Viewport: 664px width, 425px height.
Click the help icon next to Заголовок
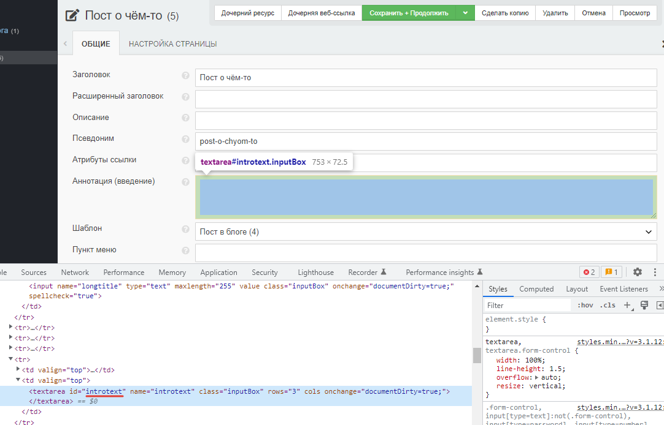coord(185,75)
